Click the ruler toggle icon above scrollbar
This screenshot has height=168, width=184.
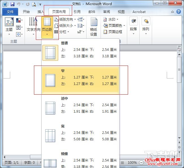(x=179, y=49)
